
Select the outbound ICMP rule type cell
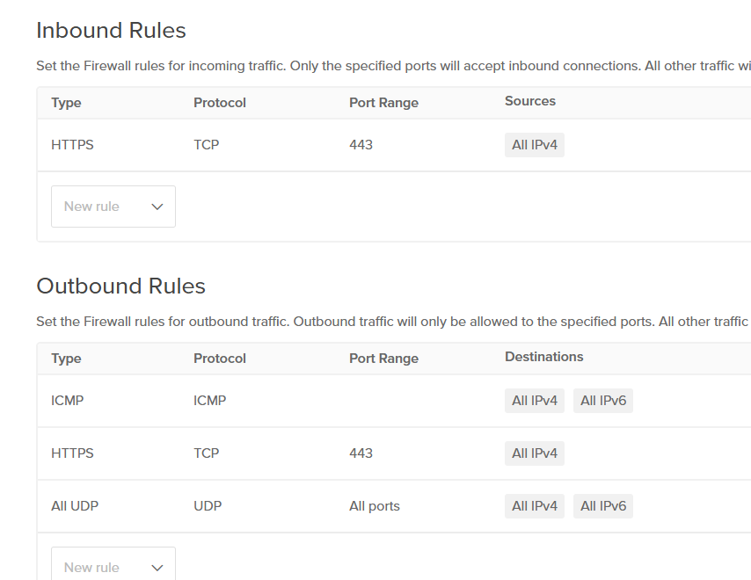(68, 401)
